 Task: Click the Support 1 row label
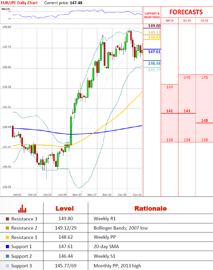(x=22, y=247)
